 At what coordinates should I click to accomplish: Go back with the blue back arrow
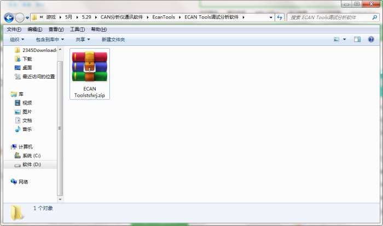tap(9, 17)
